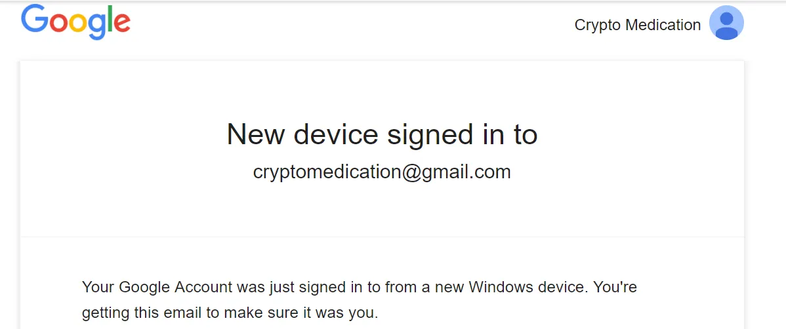The image size is (786, 329).
Task: Click the "New device signed in to" heading
Action: point(382,134)
